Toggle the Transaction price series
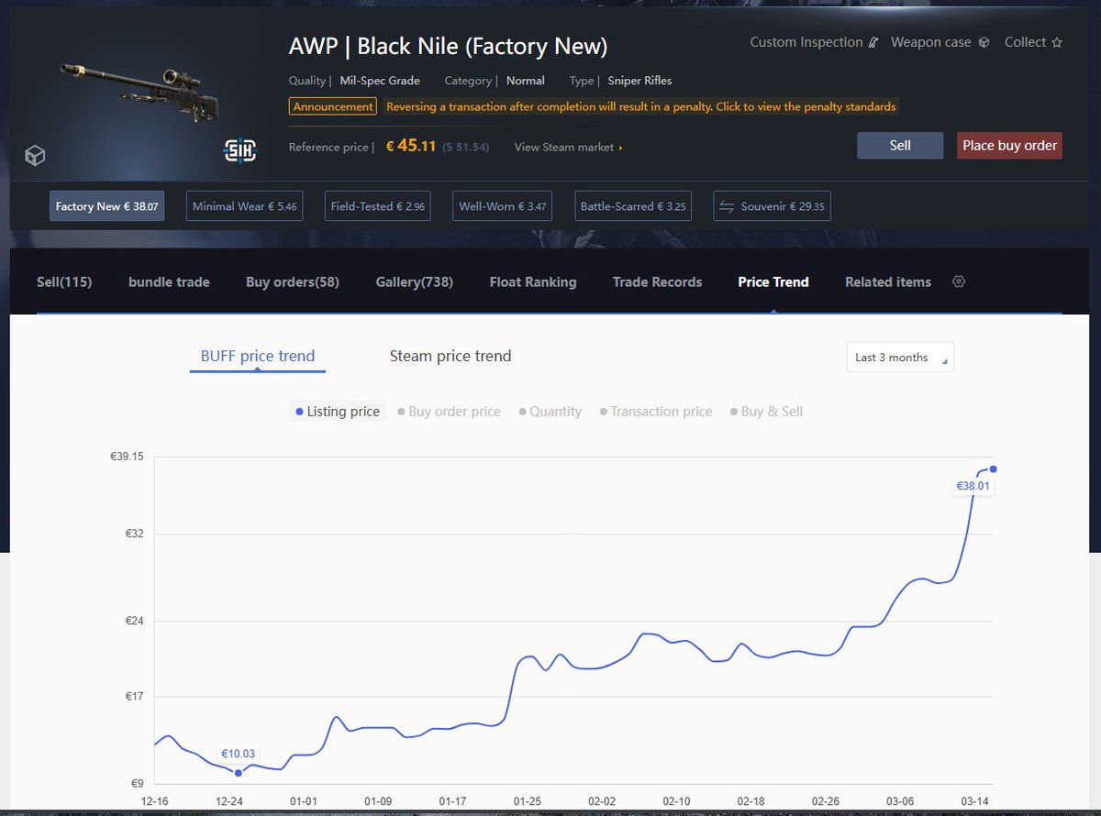The height and width of the screenshot is (816, 1101). (x=655, y=412)
